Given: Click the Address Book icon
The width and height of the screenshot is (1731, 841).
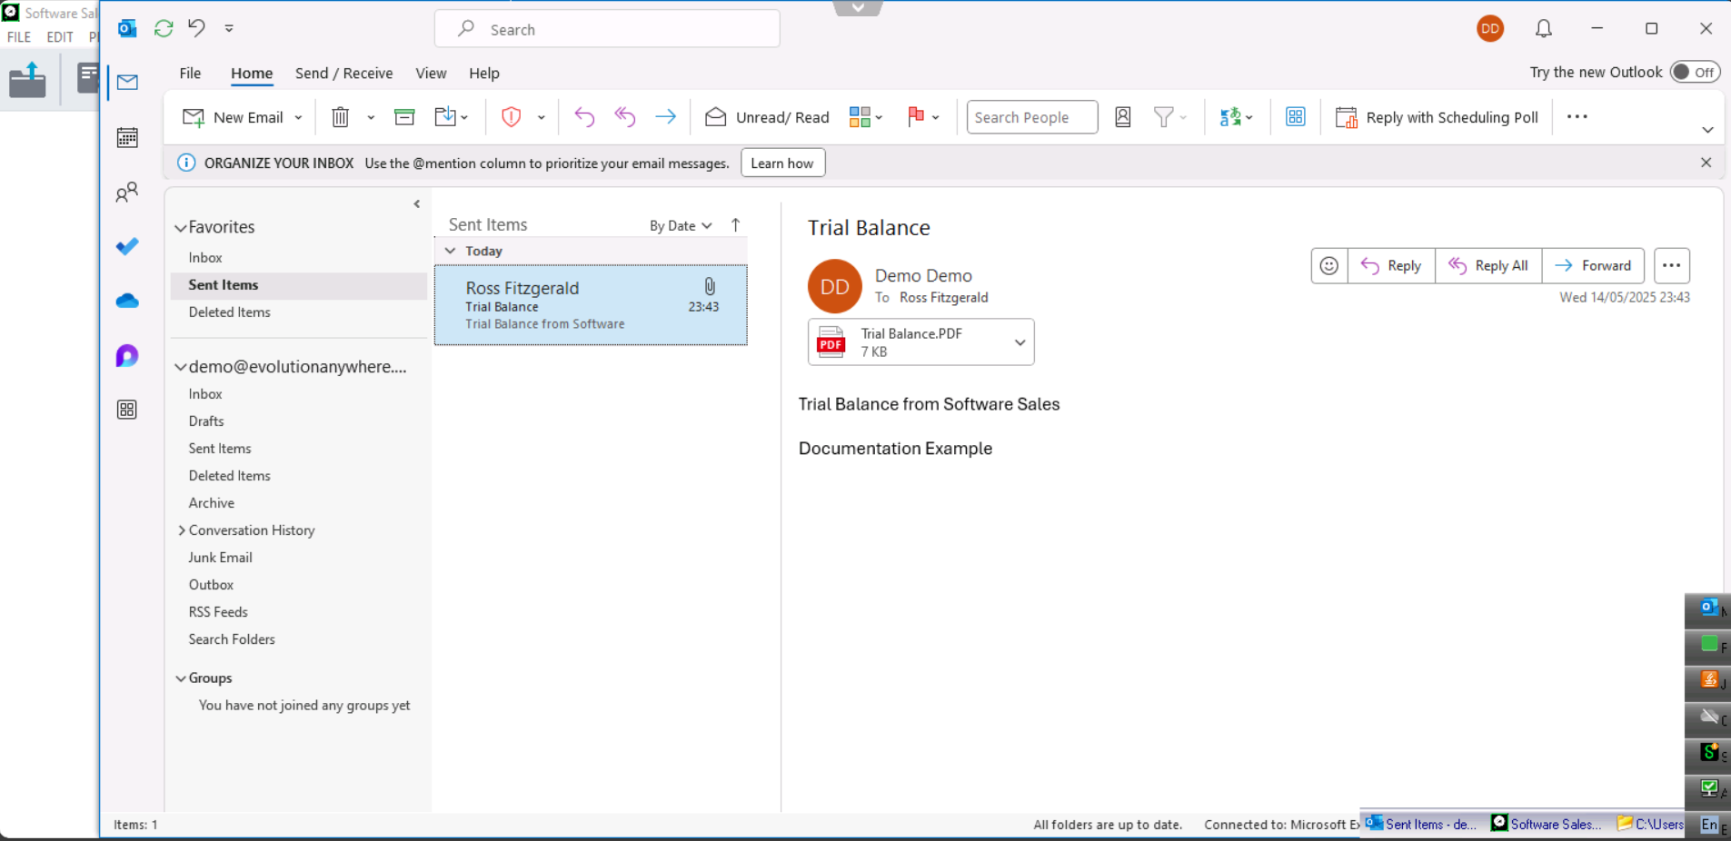Looking at the screenshot, I should (1123, 117).
